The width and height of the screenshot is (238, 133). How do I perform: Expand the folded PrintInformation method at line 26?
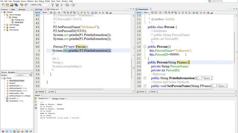tap(145, 78)
